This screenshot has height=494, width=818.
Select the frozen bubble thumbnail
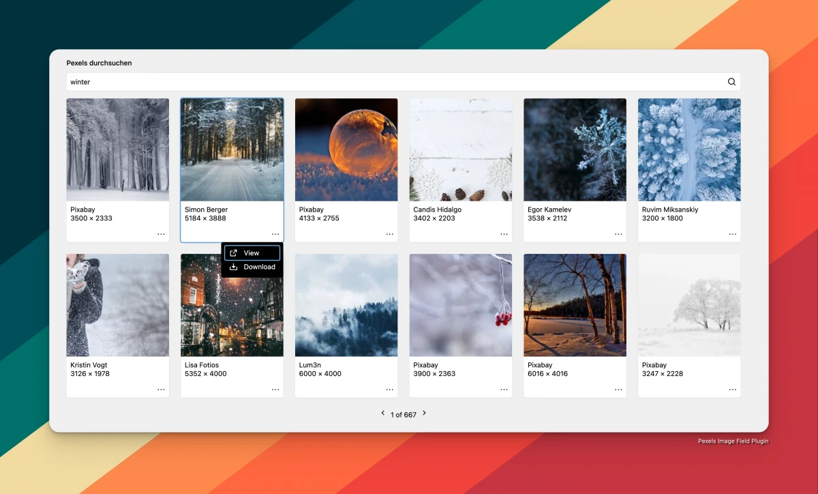point(346,149)
